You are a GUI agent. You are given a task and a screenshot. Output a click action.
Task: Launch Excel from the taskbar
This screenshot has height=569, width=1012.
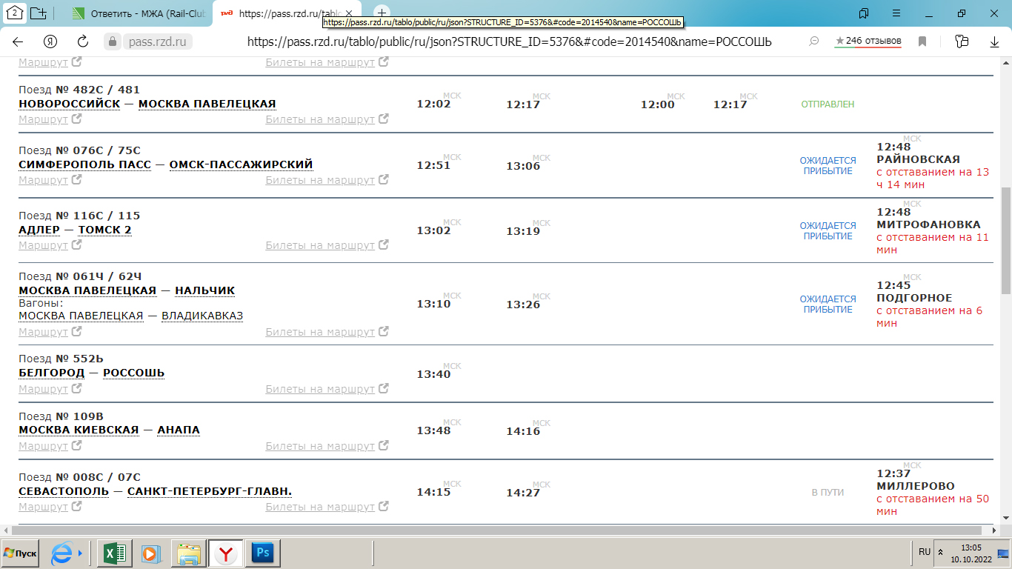coord(115,553)
